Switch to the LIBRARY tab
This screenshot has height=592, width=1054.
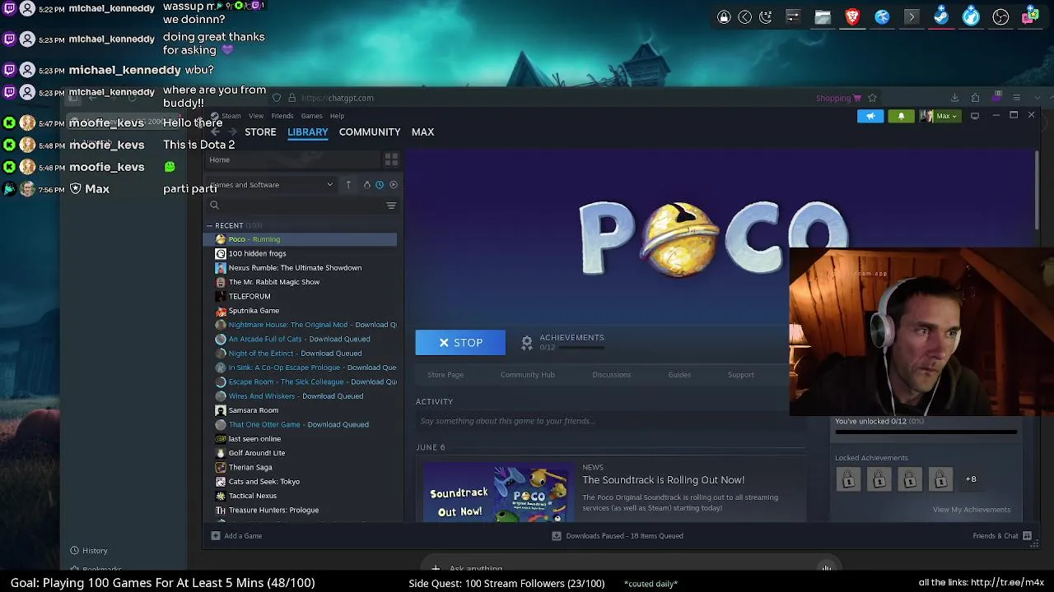(x=308, y=132)
